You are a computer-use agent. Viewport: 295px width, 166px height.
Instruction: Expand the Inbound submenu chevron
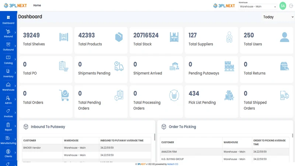tap(15, 32)
